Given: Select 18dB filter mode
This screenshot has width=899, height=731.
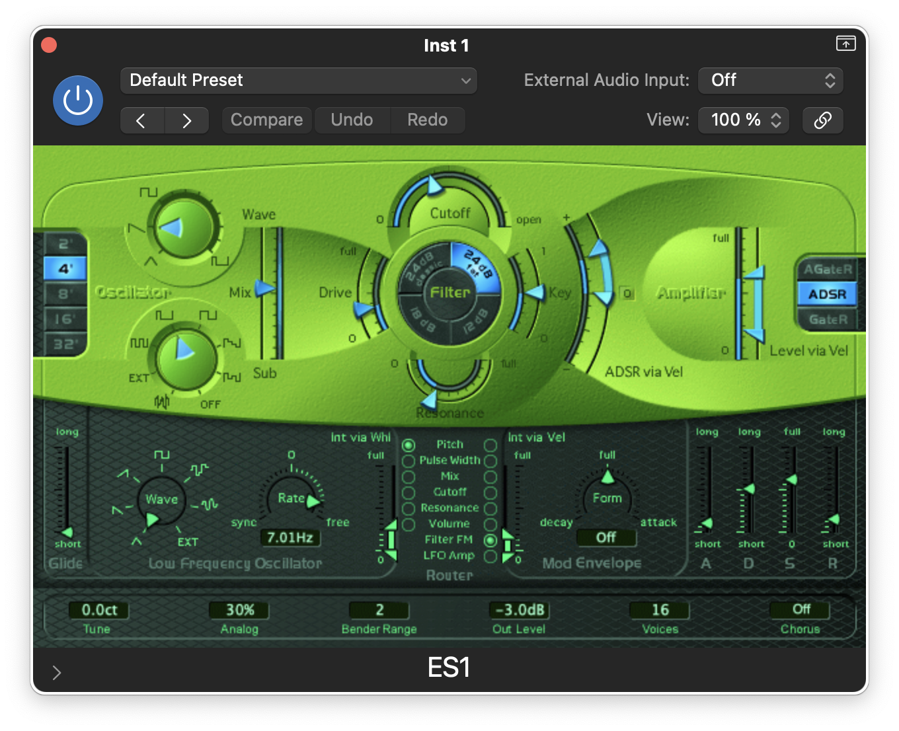Looking at the screenshot, I should (424, 319).
